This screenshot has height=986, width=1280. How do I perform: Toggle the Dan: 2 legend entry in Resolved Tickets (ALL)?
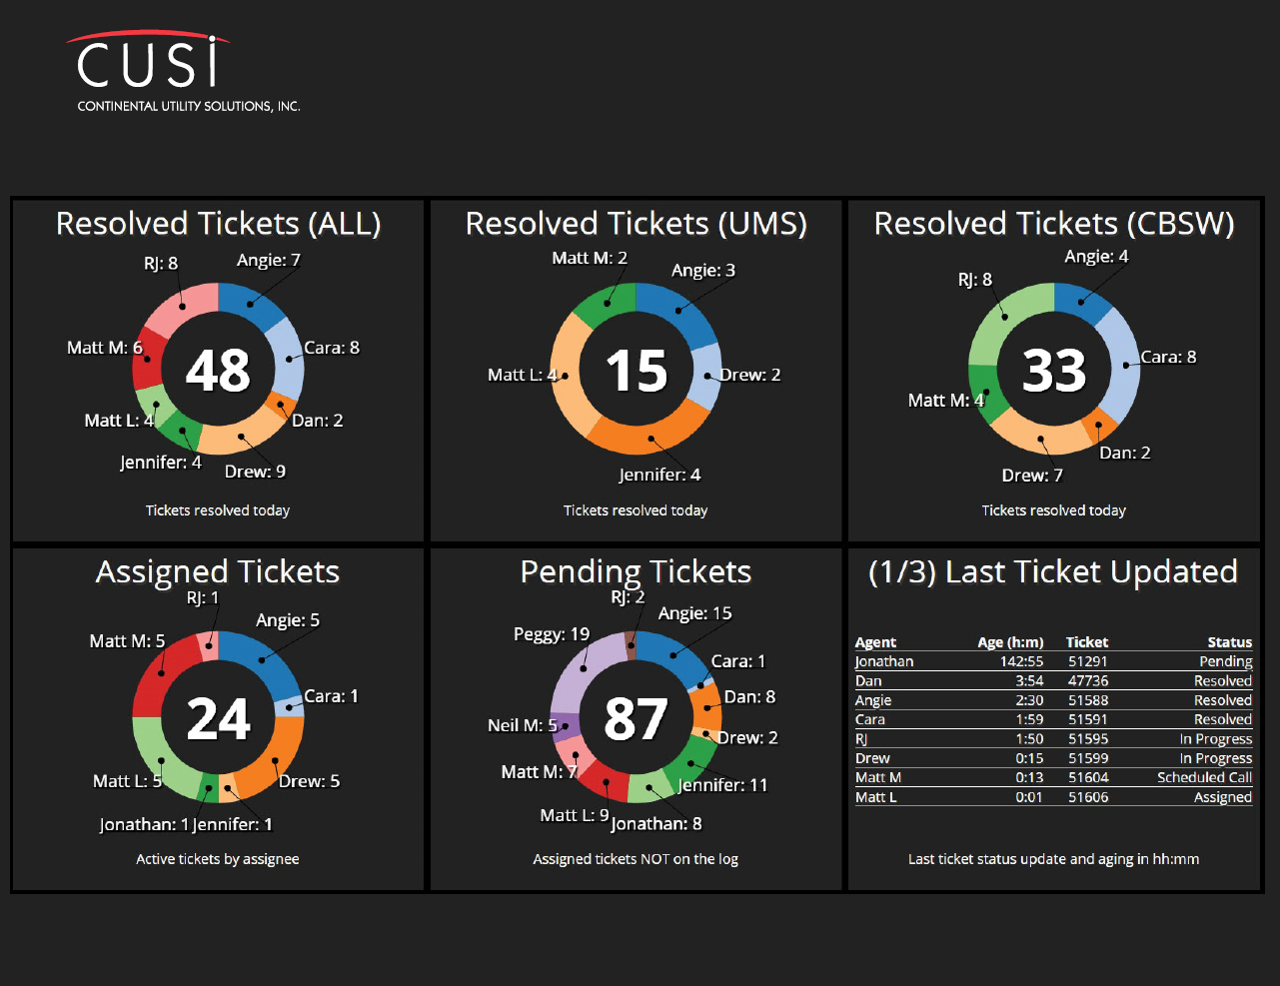click(319, 420)
